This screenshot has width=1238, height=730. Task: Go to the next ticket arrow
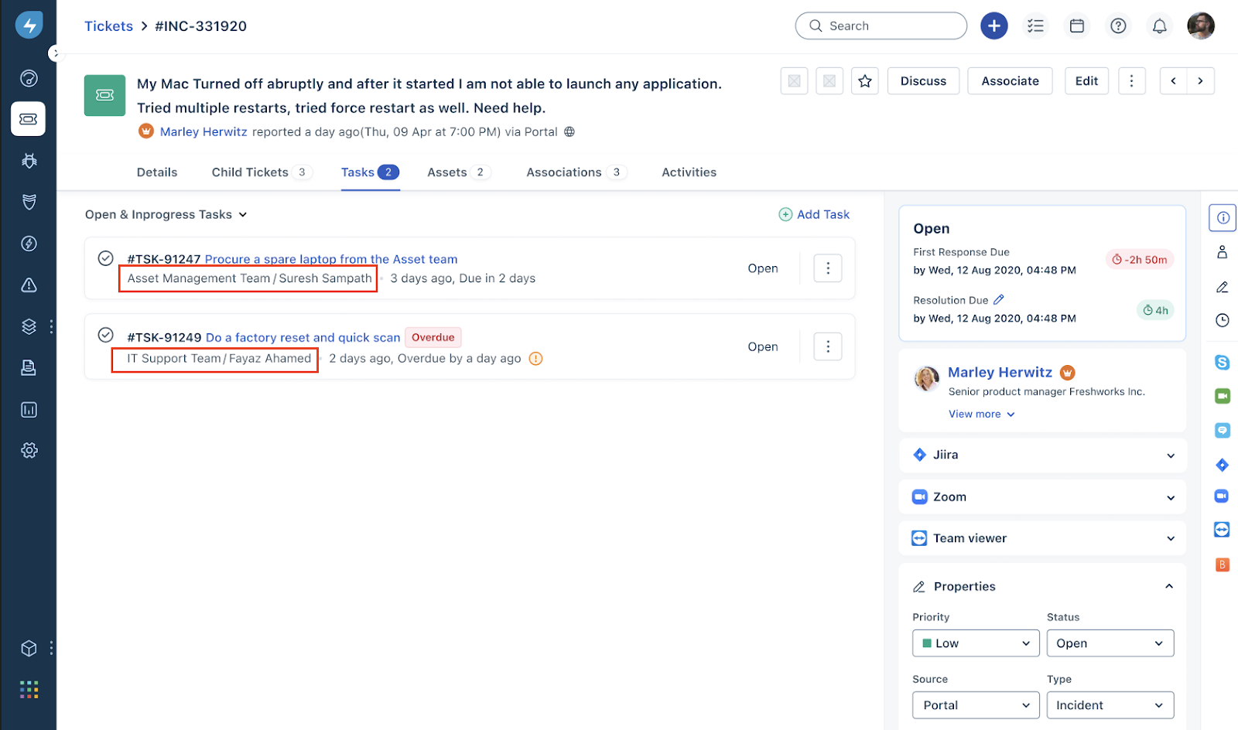pos(1200,80)
